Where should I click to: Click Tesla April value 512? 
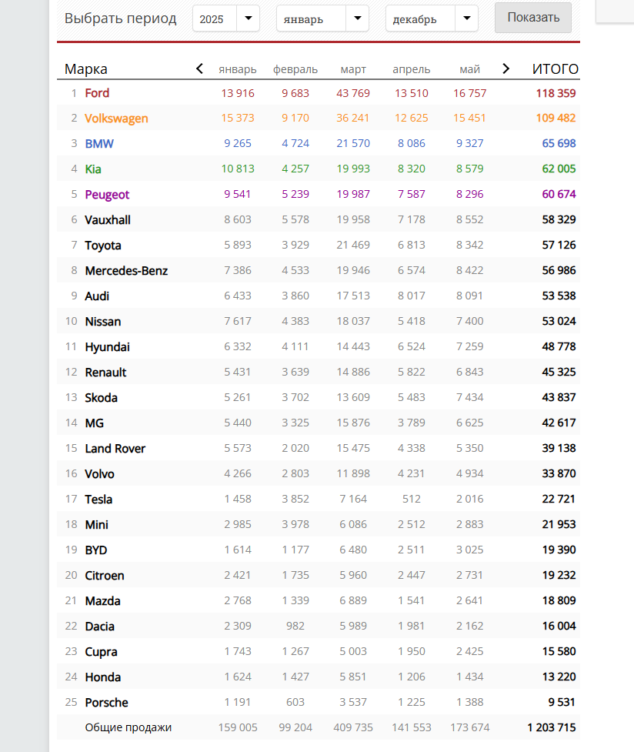tap(412, 500)
